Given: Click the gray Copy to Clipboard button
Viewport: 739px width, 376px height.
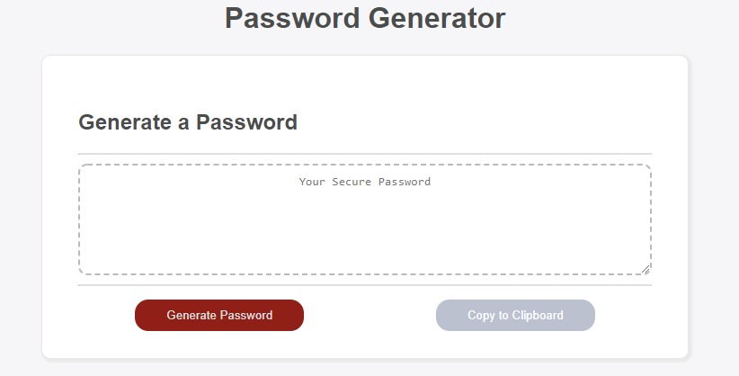Looking at the screenshot, I should [515, 315].
